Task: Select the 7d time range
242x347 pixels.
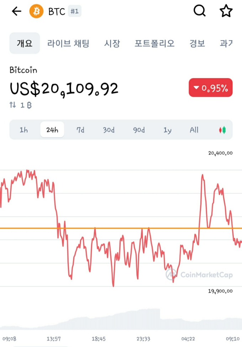Action: pyautogui.click(x=80, y=130)
